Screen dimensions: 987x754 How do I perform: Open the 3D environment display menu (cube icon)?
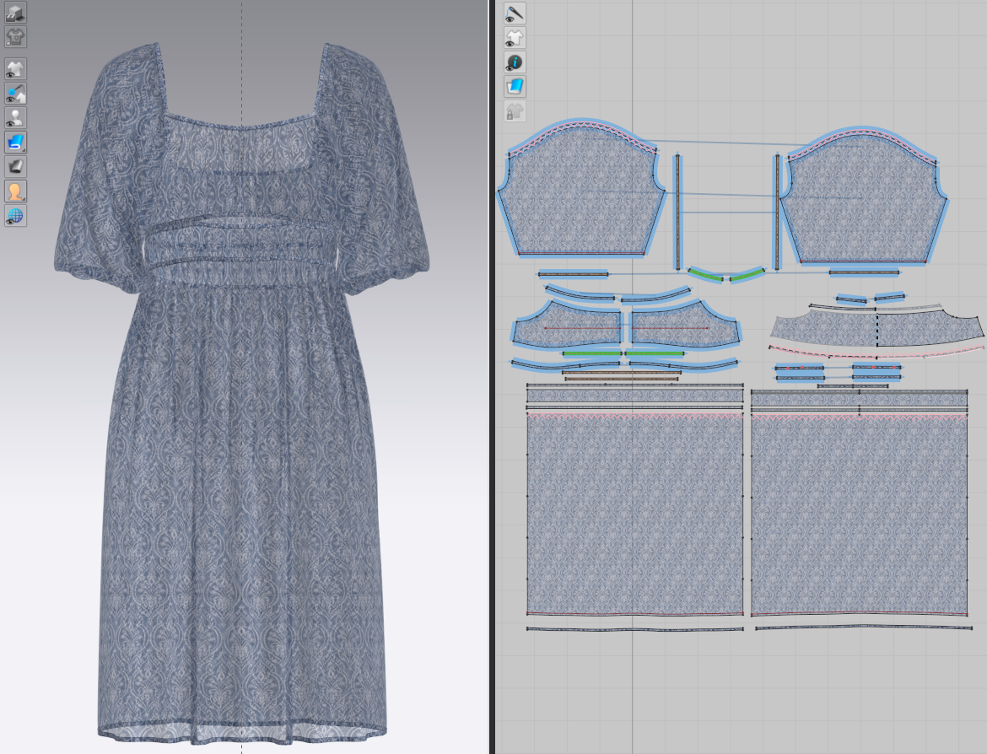15,12
